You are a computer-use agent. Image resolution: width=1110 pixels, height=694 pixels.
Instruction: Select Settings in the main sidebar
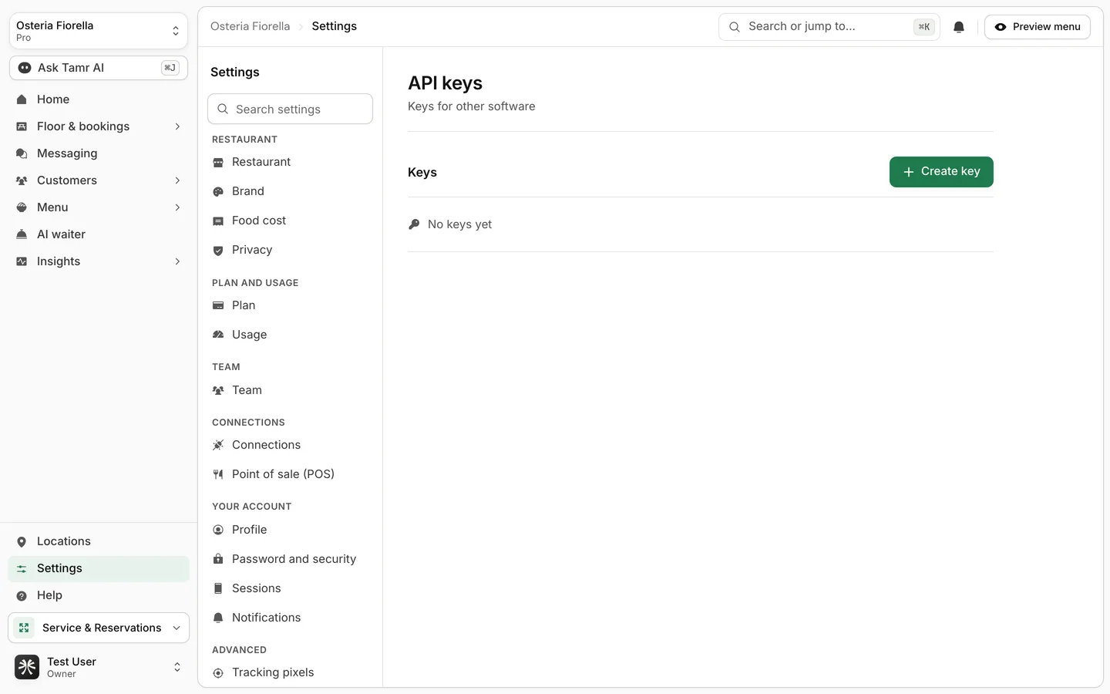coord(99,568)
